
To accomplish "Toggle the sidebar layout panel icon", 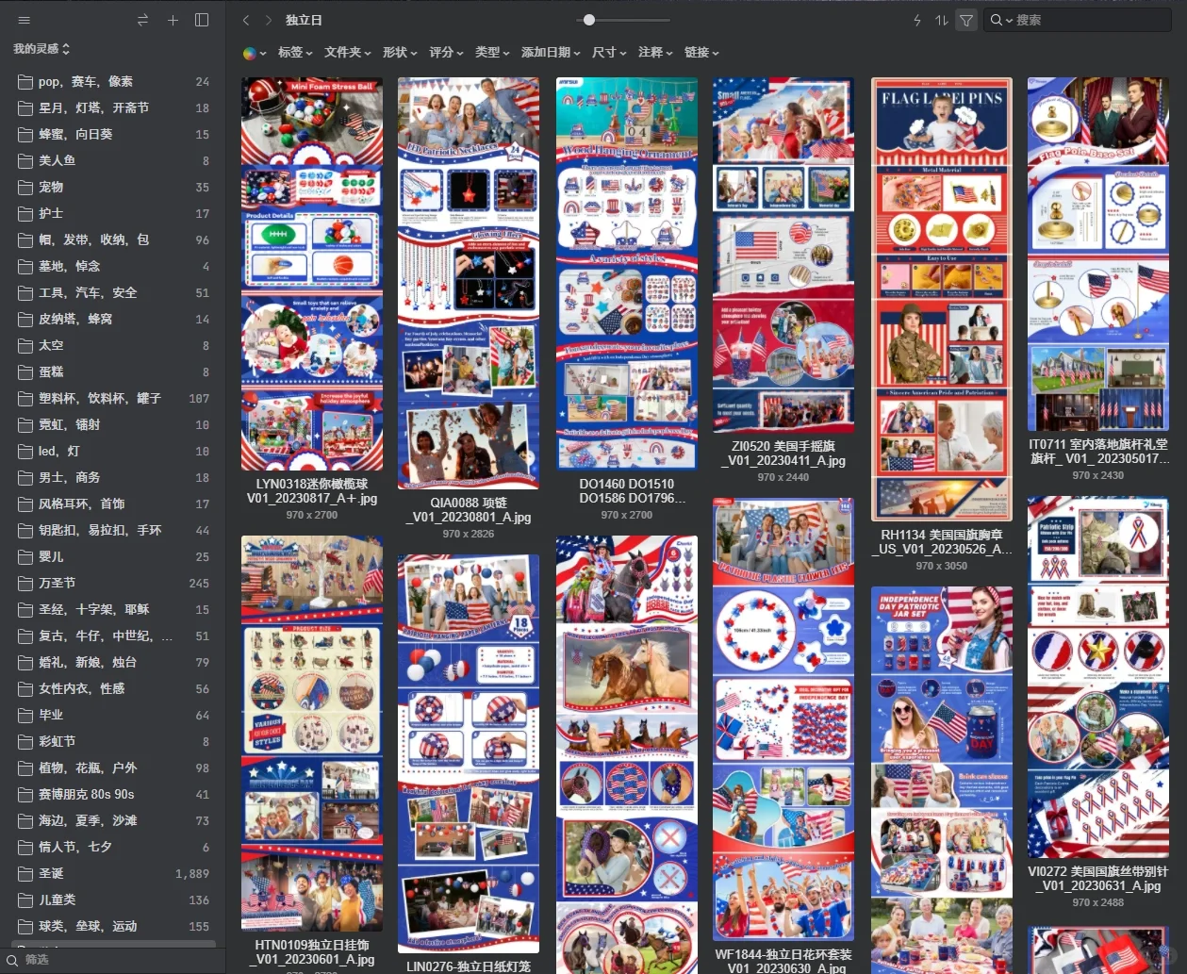I will click(x=202, y=20).
